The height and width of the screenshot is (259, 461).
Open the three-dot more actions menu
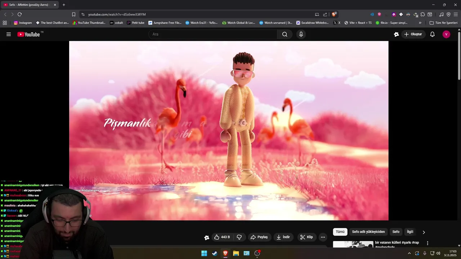(x=323, y=237)
